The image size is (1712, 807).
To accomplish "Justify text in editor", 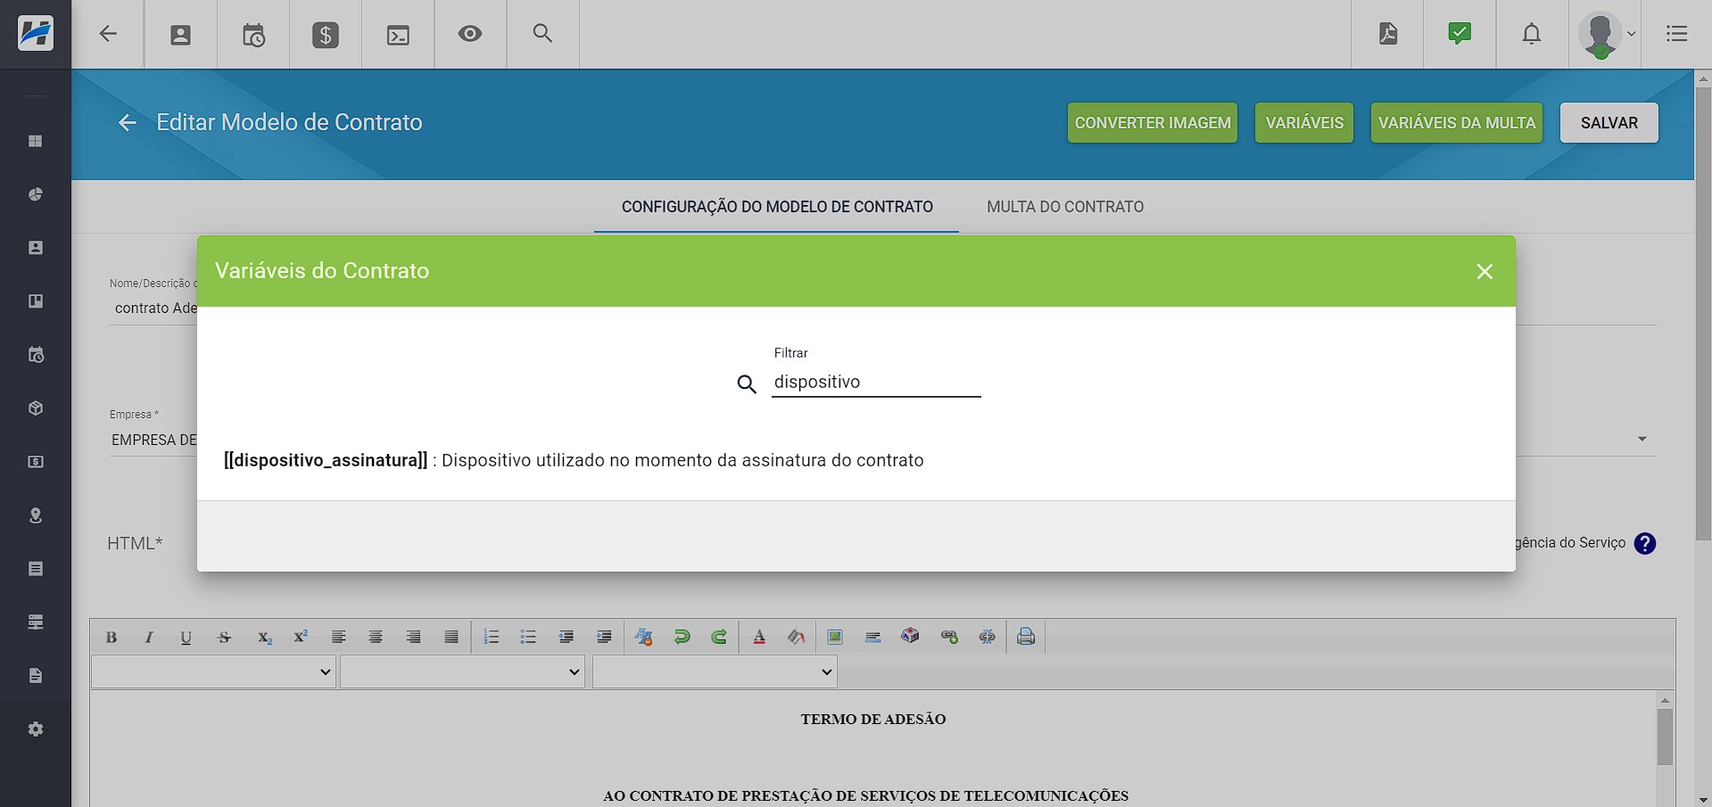I will (451, 637).
